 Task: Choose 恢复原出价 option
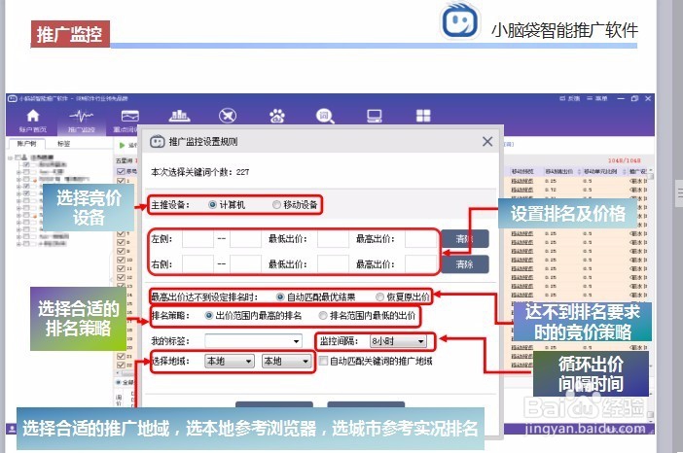point(379,297)
